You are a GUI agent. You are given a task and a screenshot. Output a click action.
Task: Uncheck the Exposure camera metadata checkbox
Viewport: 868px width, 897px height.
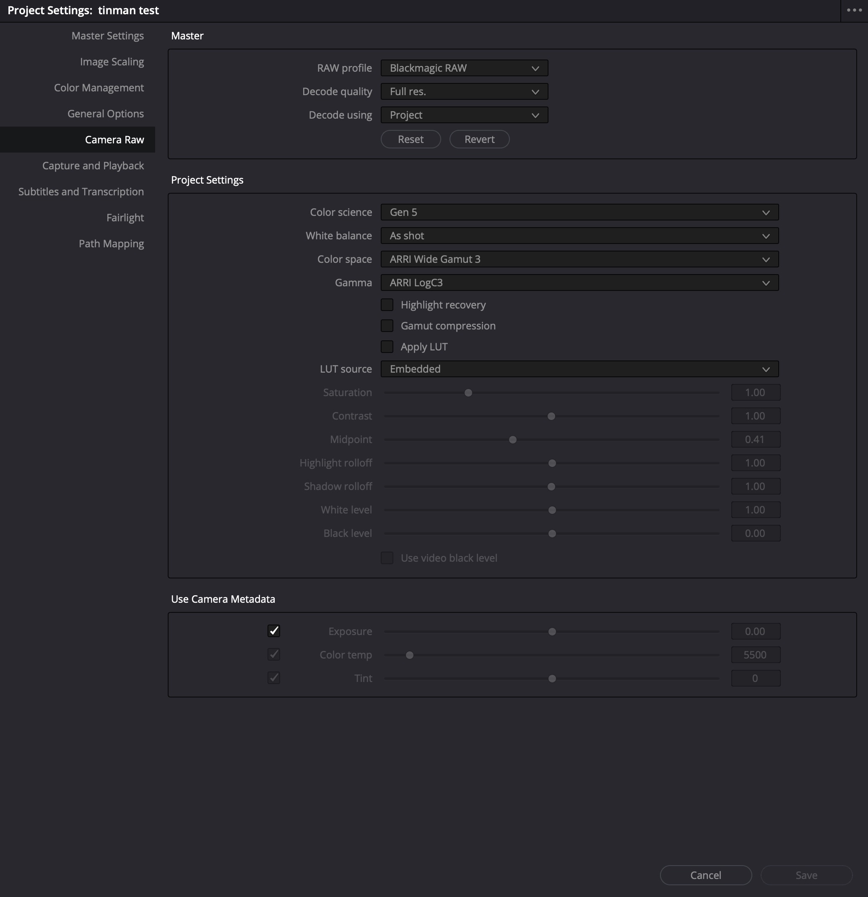click(274, 631)
